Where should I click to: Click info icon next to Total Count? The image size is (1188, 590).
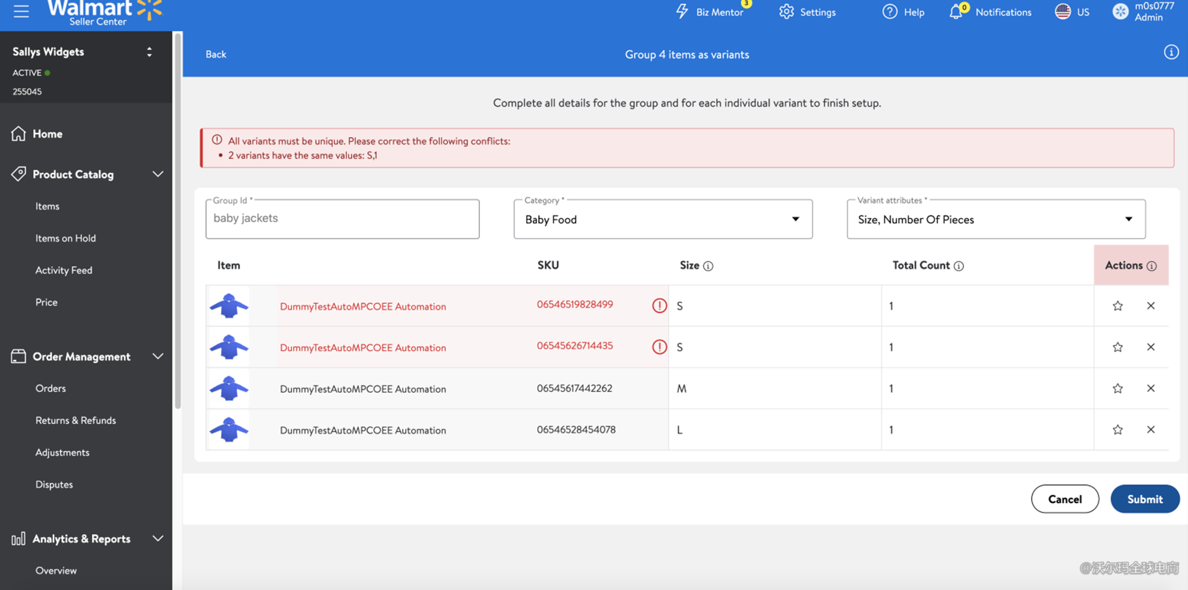tap(959, 266)
